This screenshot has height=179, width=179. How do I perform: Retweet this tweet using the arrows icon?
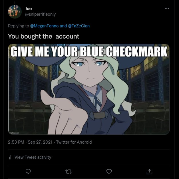[69, 172]
